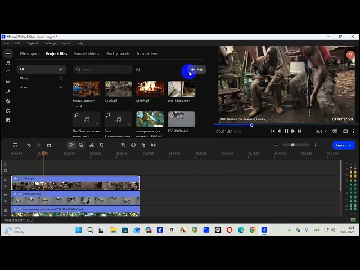Open the Import plus icon in sidebar
The height and width of the screenshot is (270, 360).
[x=8, y=53]
